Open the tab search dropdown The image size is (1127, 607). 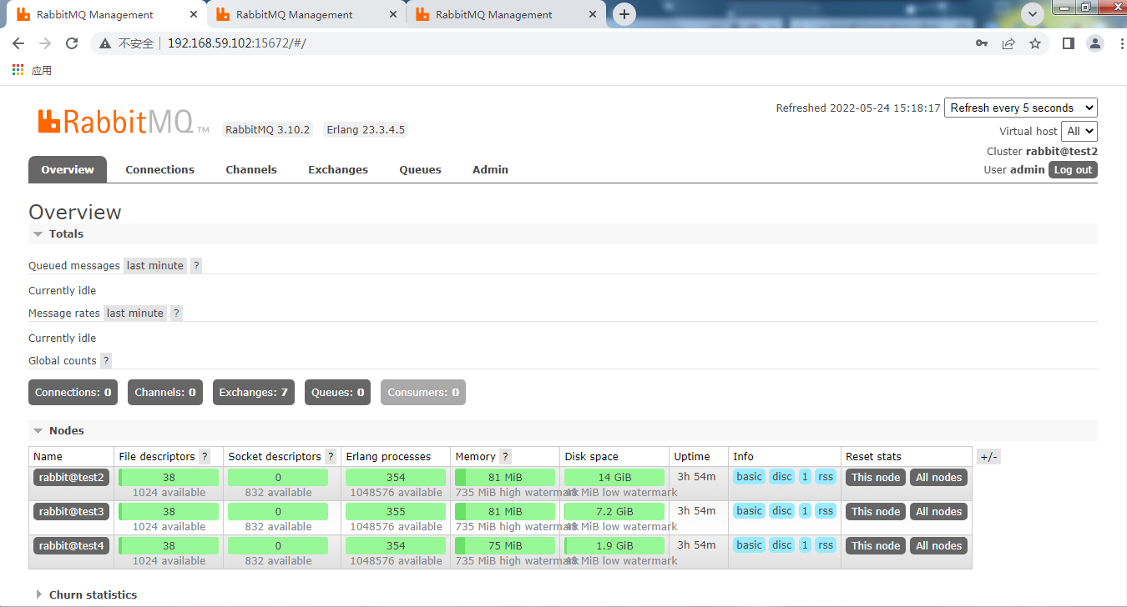coord(1034,14)
